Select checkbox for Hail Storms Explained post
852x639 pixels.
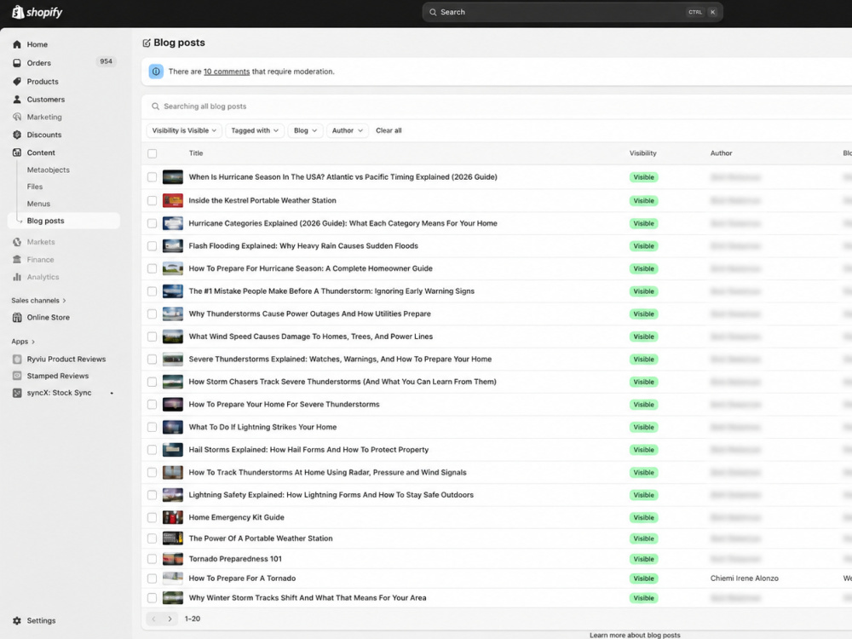153,450
